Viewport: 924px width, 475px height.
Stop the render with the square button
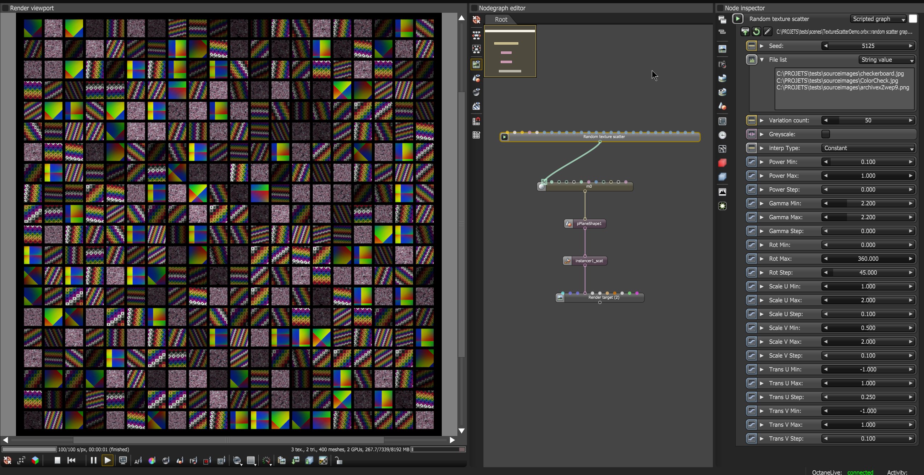click(57, 460)
